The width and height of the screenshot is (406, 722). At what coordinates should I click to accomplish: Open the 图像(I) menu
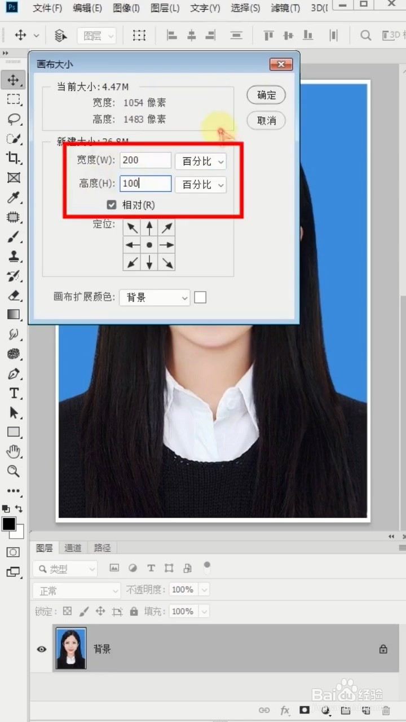click(x=126, y=8)
